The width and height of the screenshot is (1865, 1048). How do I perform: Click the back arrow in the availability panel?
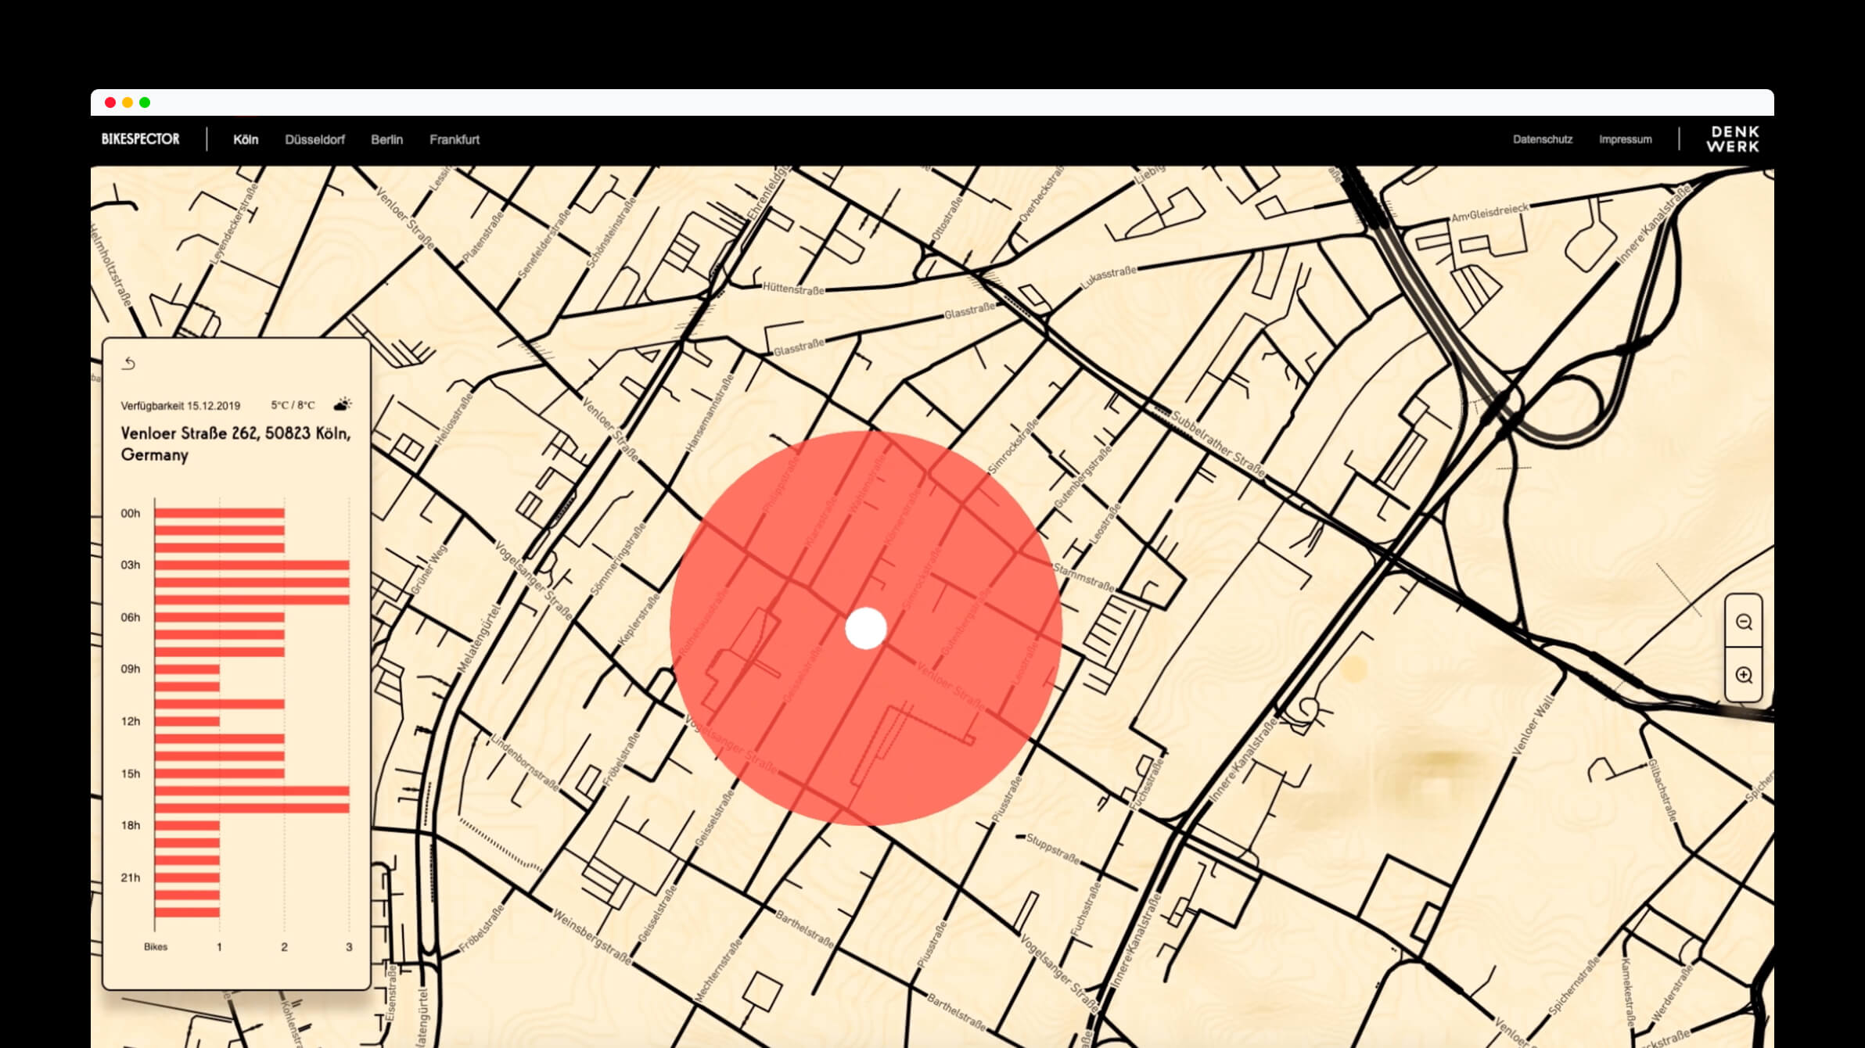point(129,364)
